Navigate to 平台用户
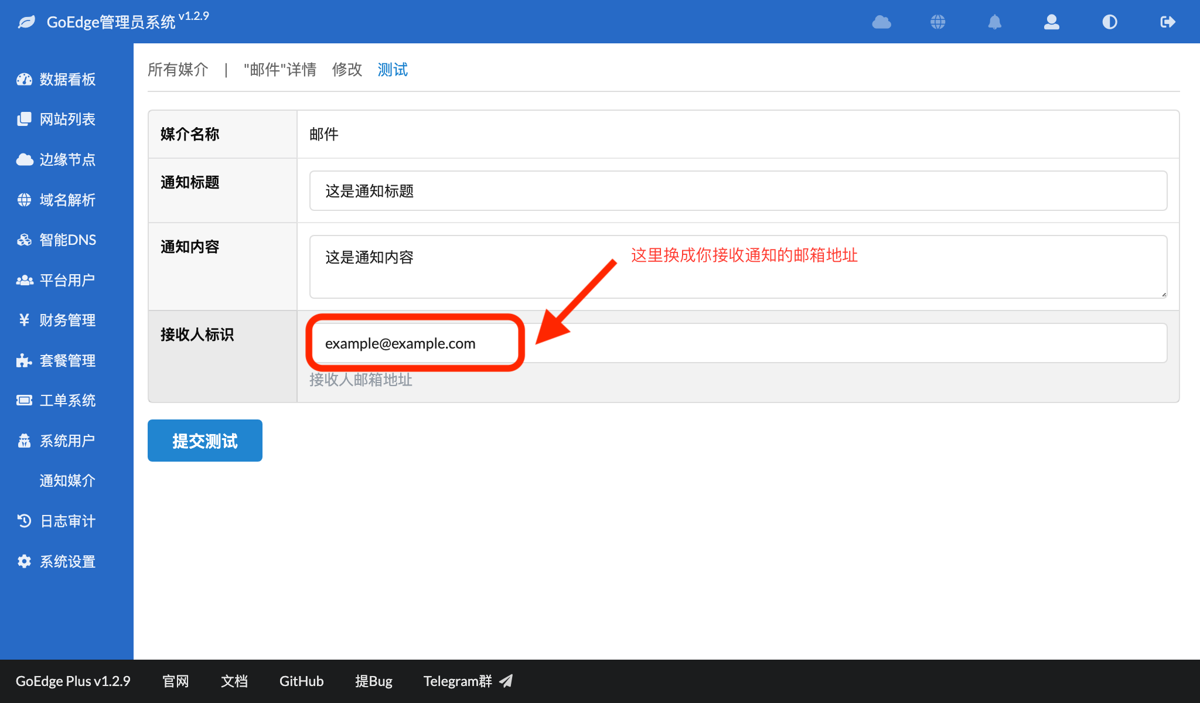This screenshot has width=1200, height=703. [x=67, y=280]
